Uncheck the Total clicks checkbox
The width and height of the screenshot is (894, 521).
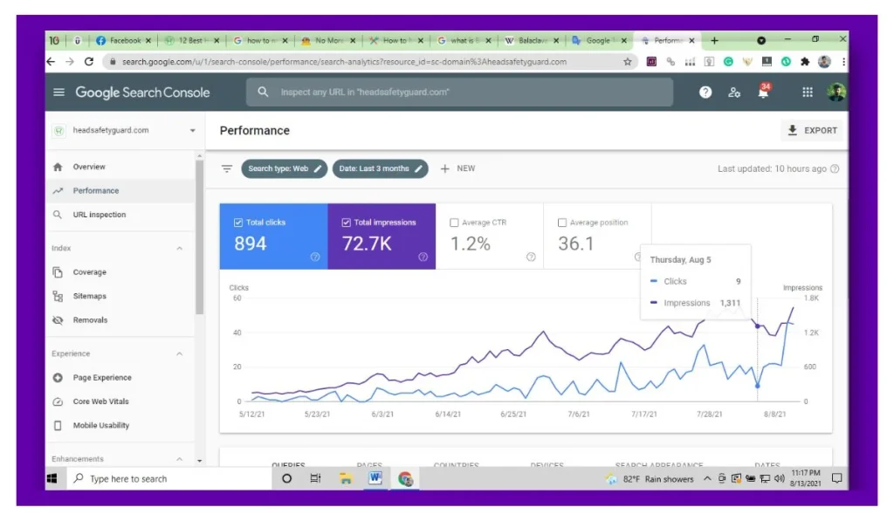click(x=238, y=223)
